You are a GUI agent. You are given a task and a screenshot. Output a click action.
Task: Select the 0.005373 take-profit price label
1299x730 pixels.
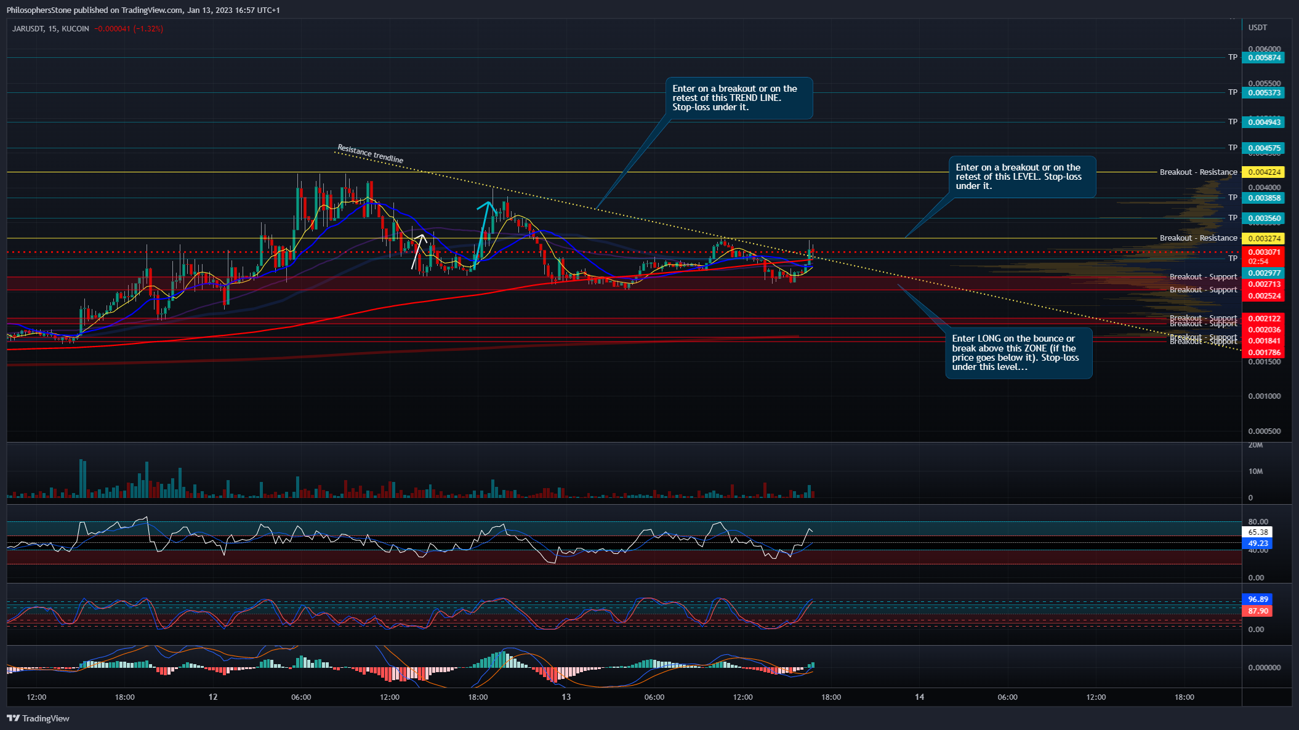[1263, 93]
